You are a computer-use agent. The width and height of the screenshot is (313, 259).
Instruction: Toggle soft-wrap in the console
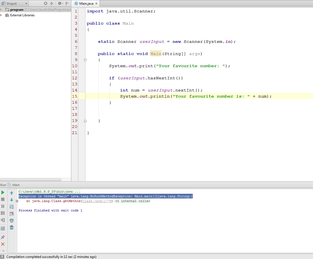(x=12, y=207)
